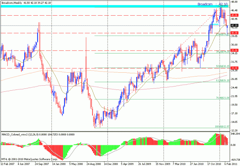240x166 pixels.
Task: Select the short cyan bar near 42.10
Action: click(x=214, y=24)
